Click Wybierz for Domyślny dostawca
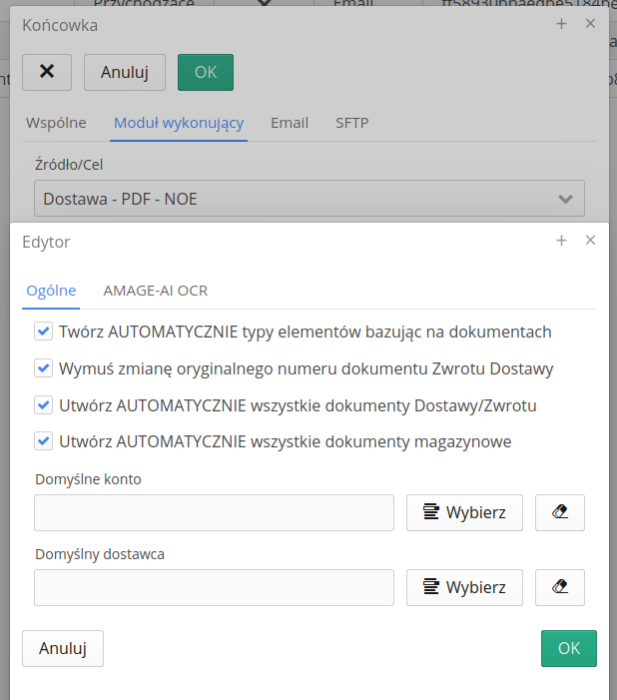The height and width of the screenshot is (700, 617). point(464,587)
